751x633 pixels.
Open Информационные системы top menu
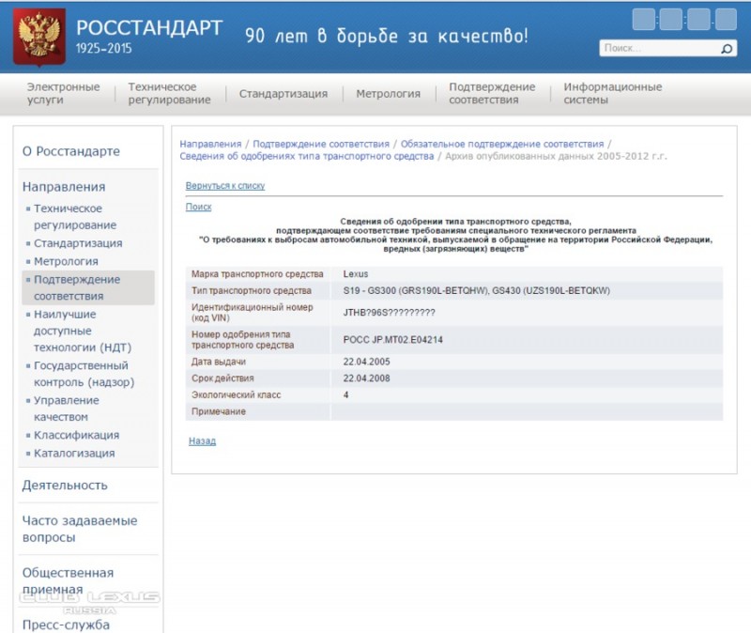point(613,93)
